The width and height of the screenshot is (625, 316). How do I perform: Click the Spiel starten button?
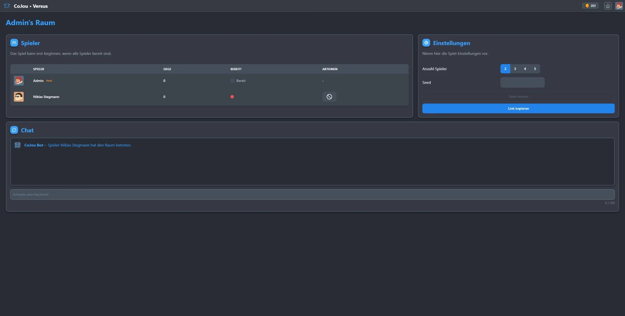click(518, 97)
